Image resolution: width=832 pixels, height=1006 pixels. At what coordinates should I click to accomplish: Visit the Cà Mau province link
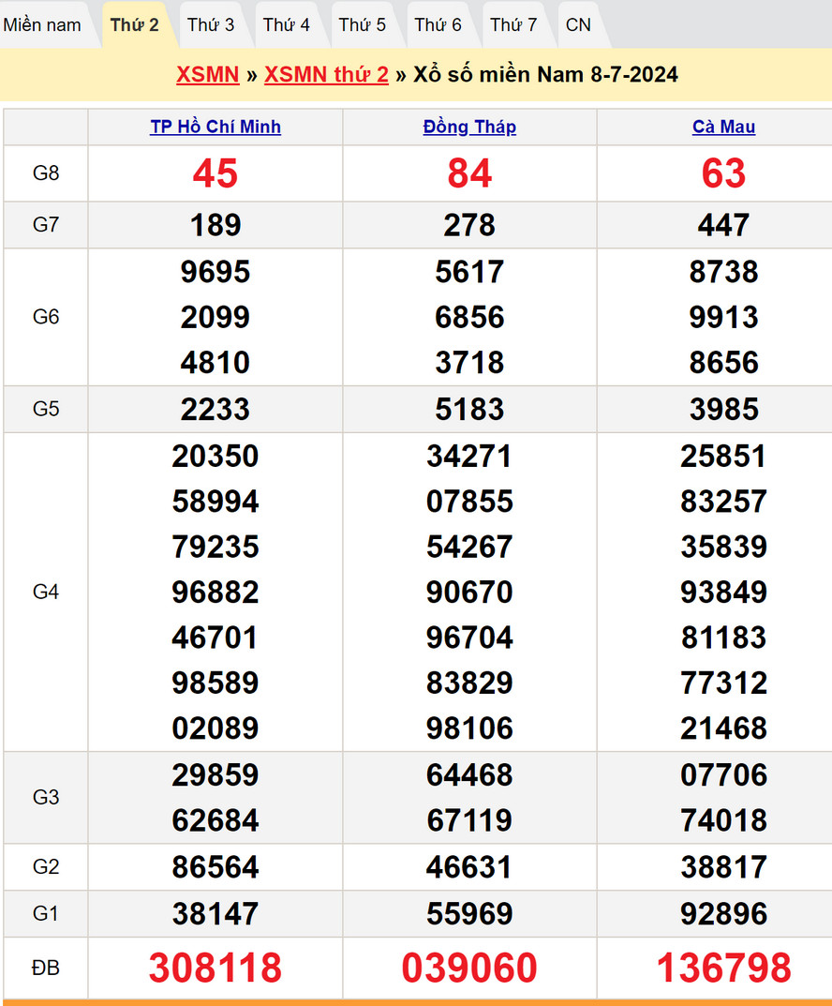click(x=723, y=127)
